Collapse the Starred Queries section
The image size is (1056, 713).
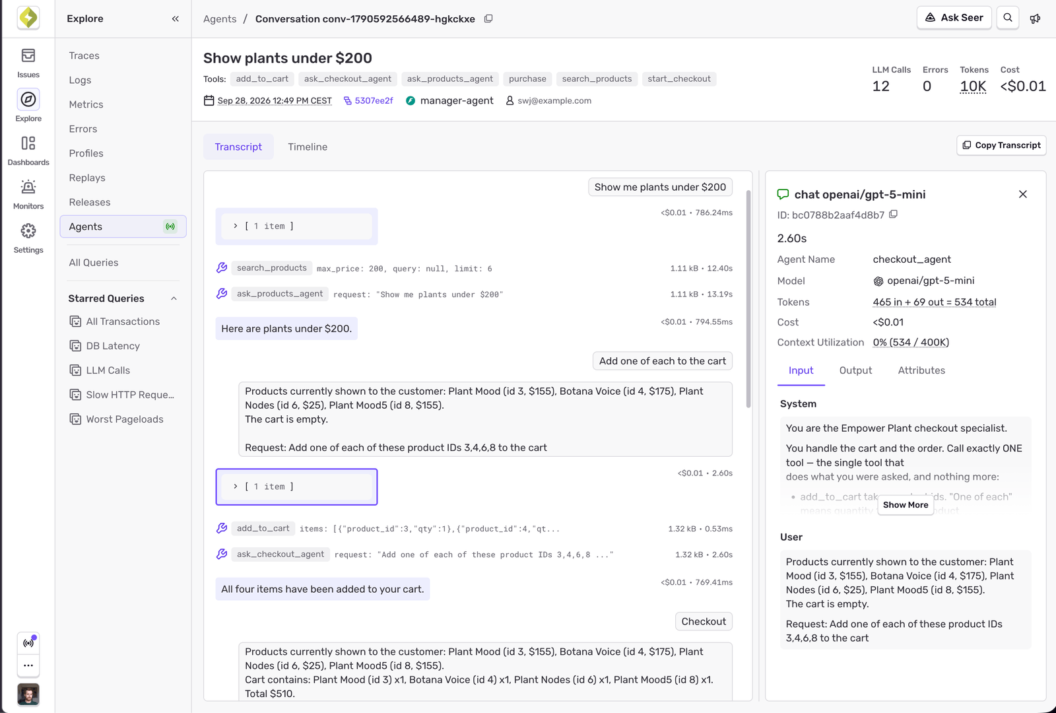click(174, 298)
